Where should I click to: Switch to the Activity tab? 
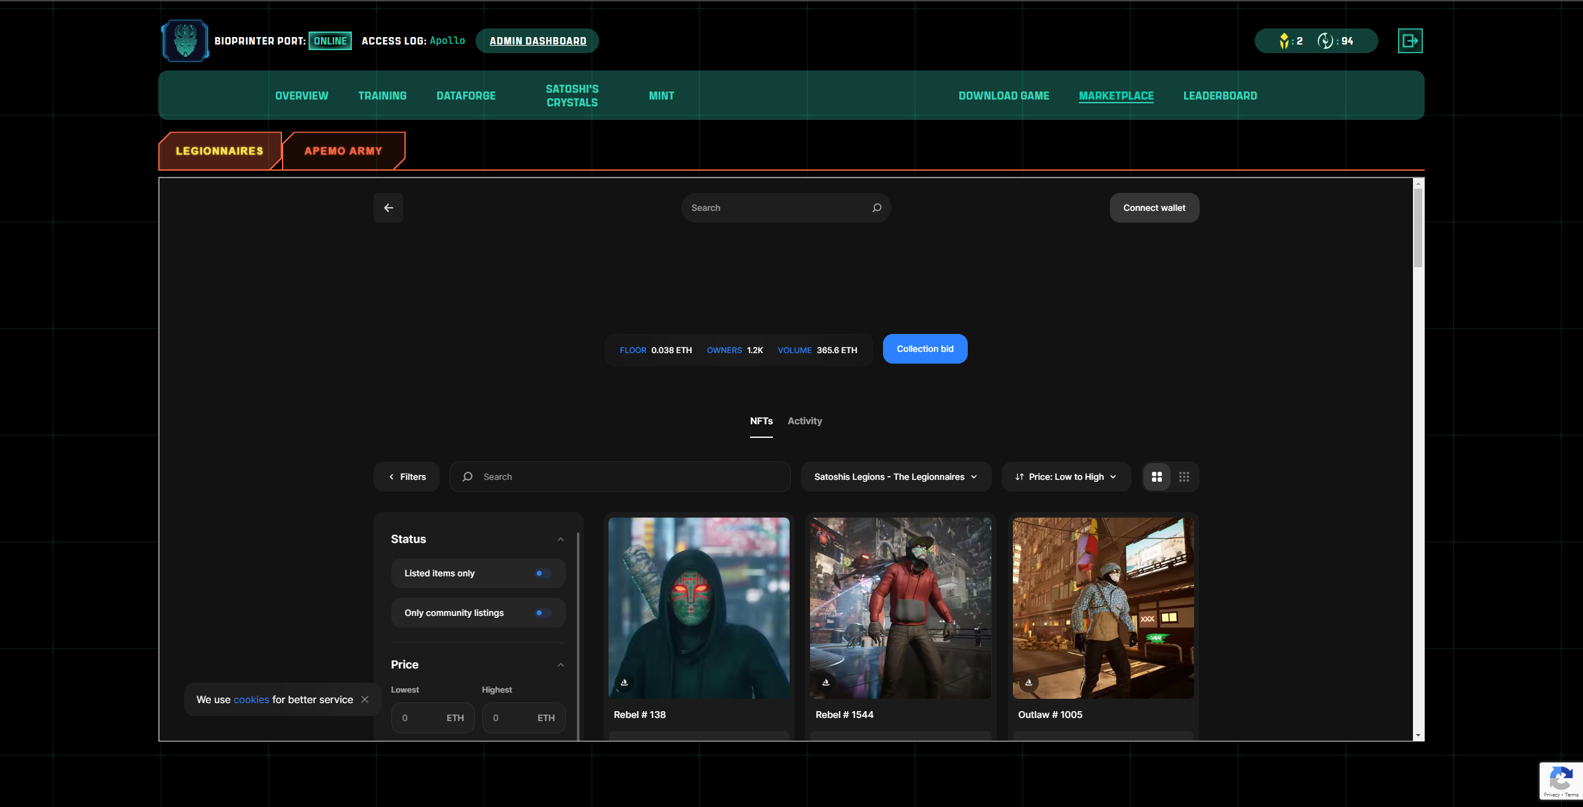pyautogui.click(x=804, y=421)
